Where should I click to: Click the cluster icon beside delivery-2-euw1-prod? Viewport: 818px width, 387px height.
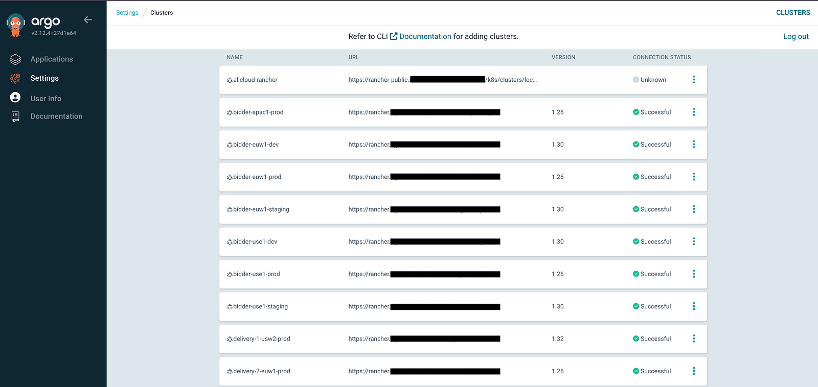pos(229,371)
